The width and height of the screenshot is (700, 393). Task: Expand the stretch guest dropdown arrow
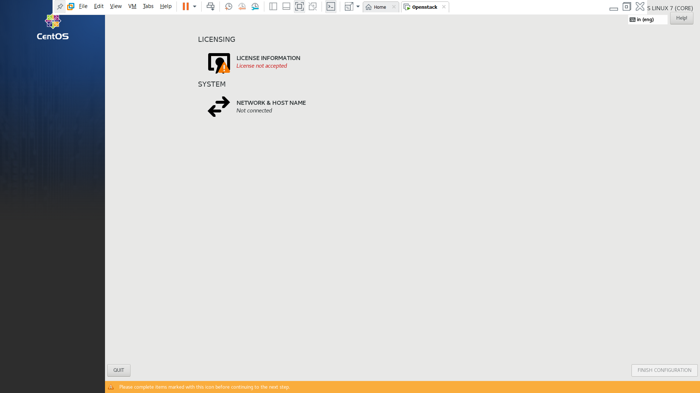click(358, 7)
